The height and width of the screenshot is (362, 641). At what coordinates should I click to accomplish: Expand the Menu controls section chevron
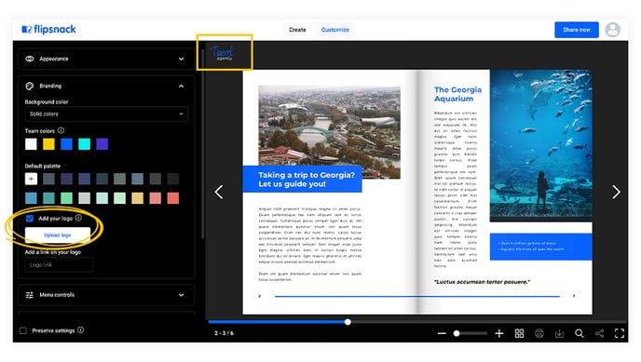click(181, 295)
